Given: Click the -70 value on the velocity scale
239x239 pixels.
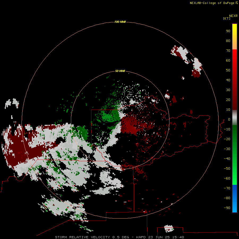Looking at the screenshot, I should point(227,188).
